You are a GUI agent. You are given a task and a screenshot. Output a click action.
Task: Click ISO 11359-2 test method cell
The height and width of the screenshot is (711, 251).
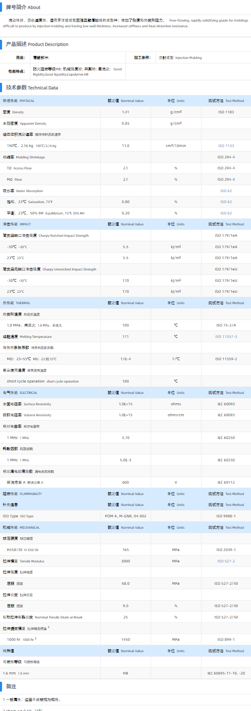(x=226, y=359)
